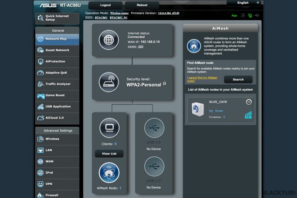Click the WAN IP 192.168.0.10

pos(150,42)
